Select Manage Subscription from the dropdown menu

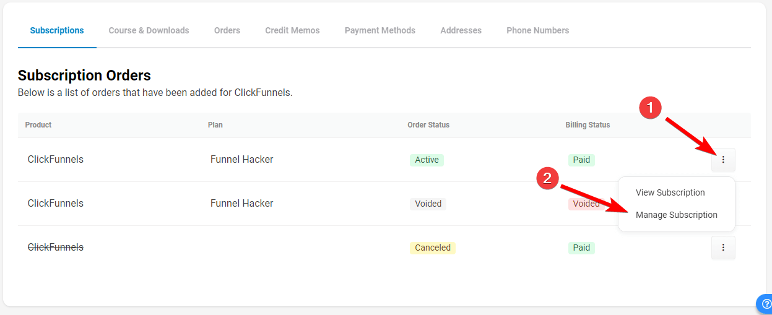click(676, 215)
